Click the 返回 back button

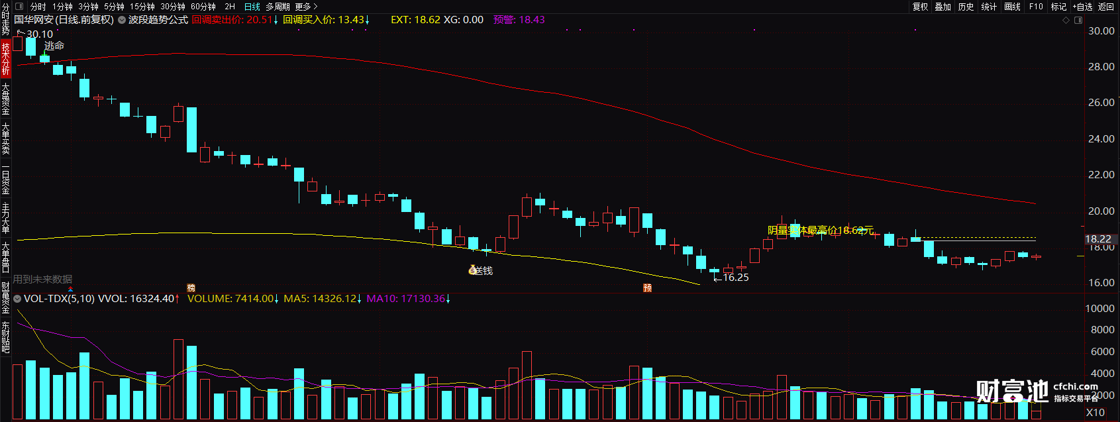click(1106, 7)
